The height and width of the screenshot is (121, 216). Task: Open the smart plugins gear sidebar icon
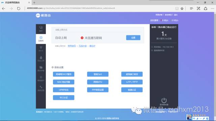pos(41,79)
